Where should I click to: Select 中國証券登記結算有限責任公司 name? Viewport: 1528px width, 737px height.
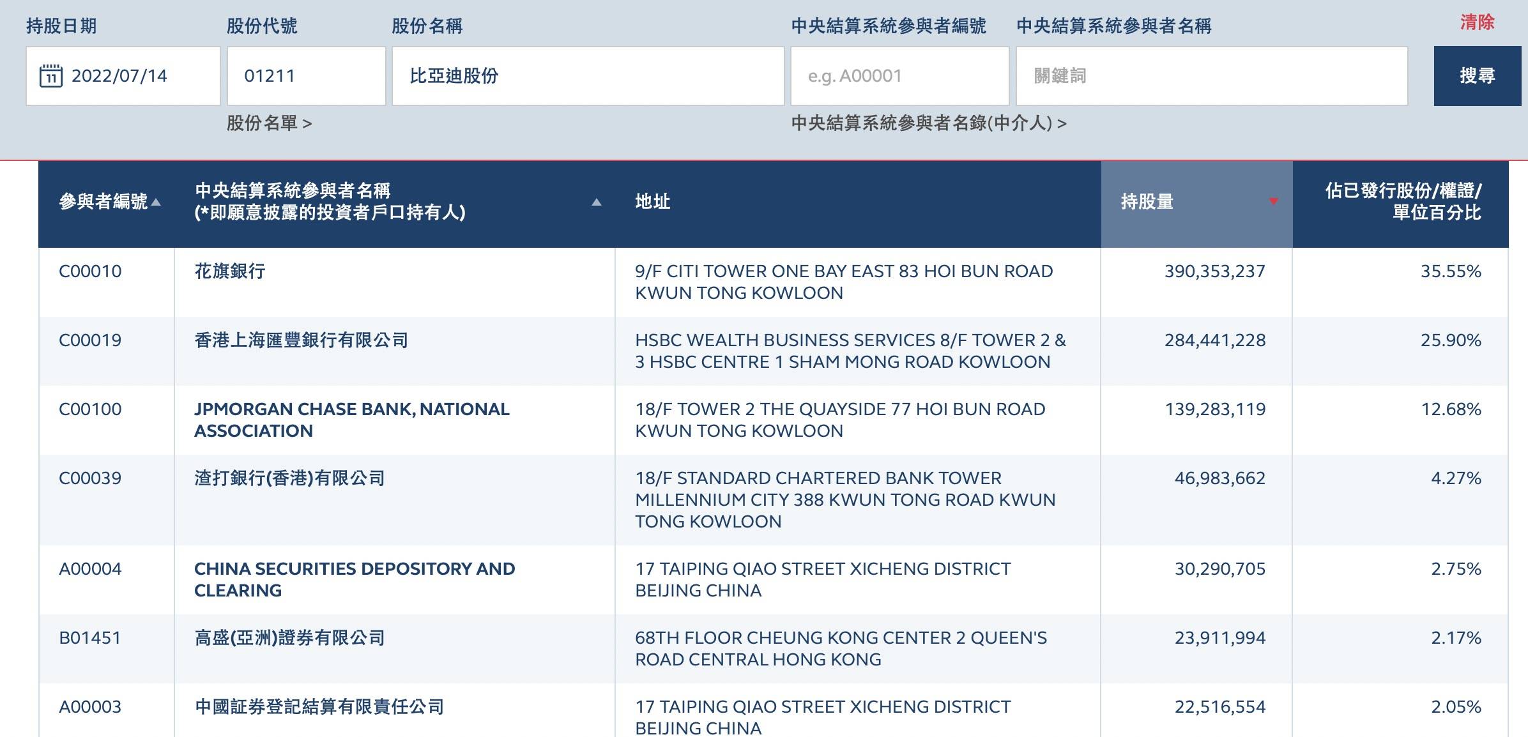point(319,707)
